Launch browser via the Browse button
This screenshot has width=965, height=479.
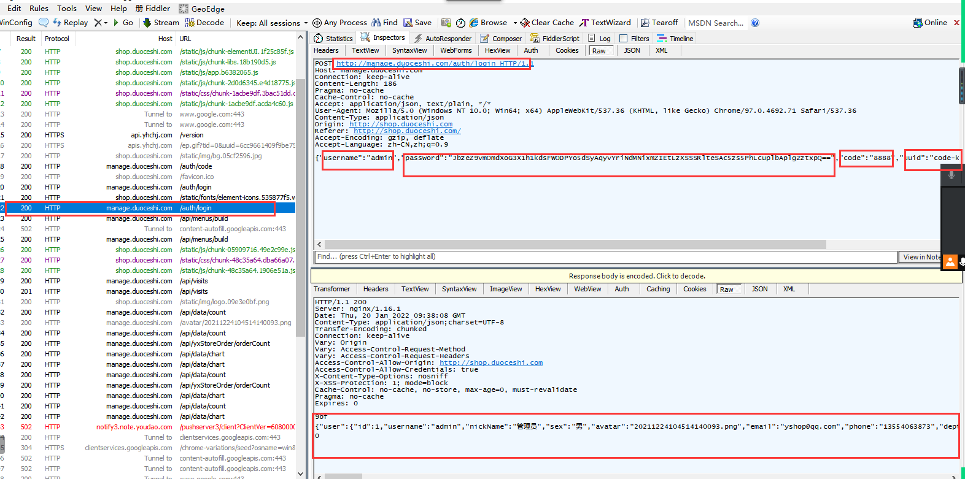click(x=489, y=23)
